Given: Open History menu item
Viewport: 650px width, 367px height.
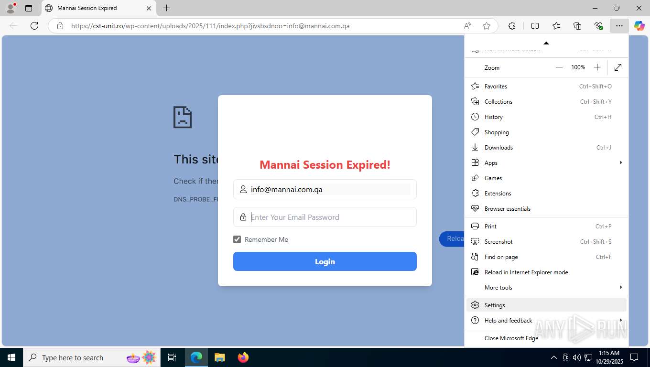Looking at the screenshot, I should pos(546,117).
